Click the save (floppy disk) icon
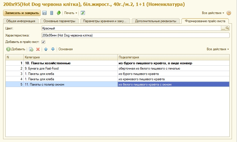The image size is (237, 142). click(45, 13)
